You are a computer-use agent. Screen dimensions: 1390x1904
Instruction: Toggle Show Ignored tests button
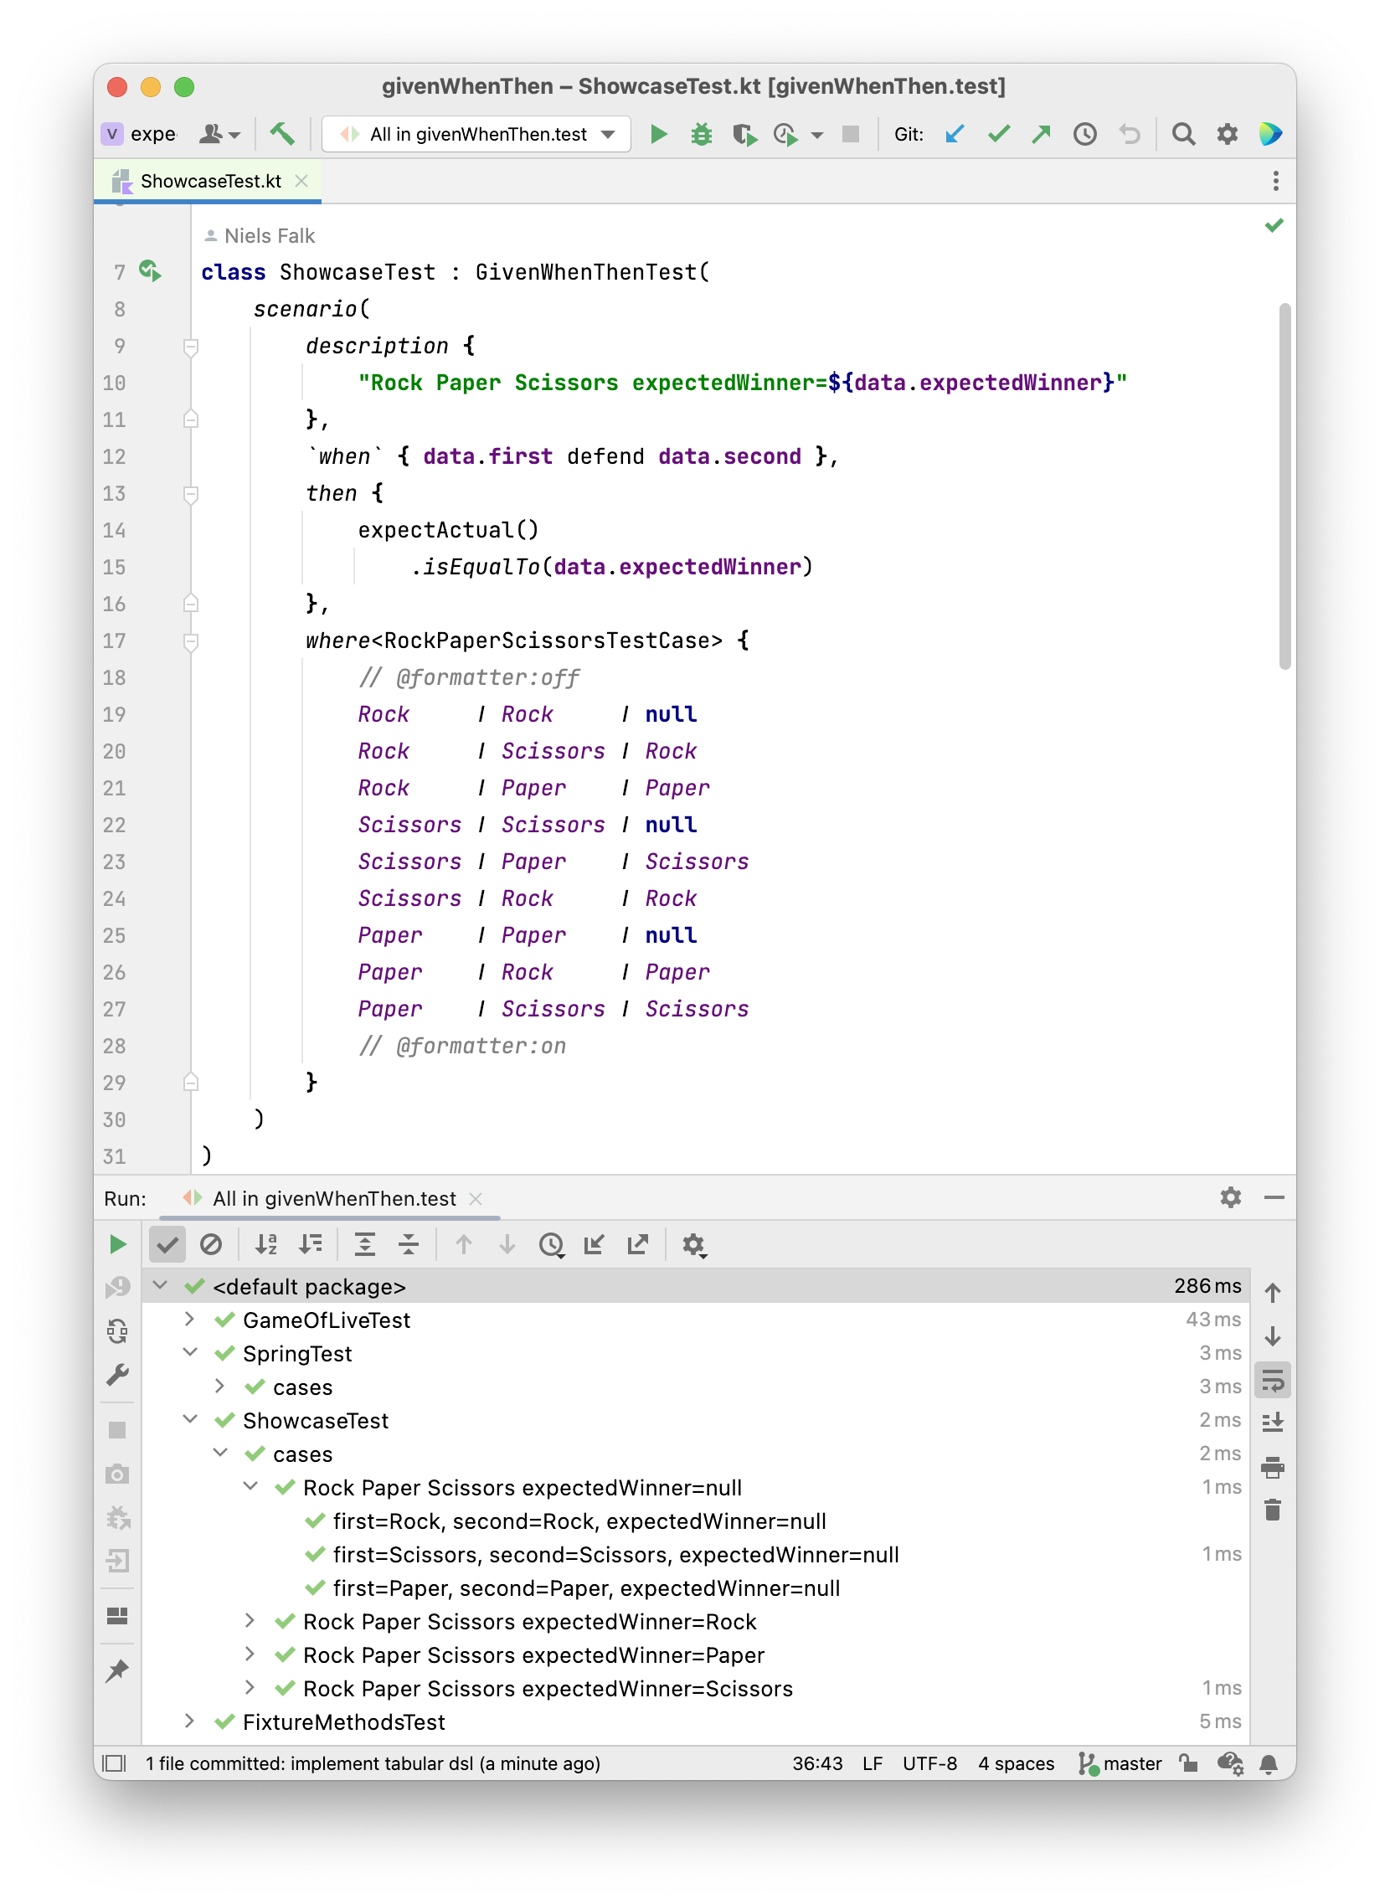(211, 1244)
